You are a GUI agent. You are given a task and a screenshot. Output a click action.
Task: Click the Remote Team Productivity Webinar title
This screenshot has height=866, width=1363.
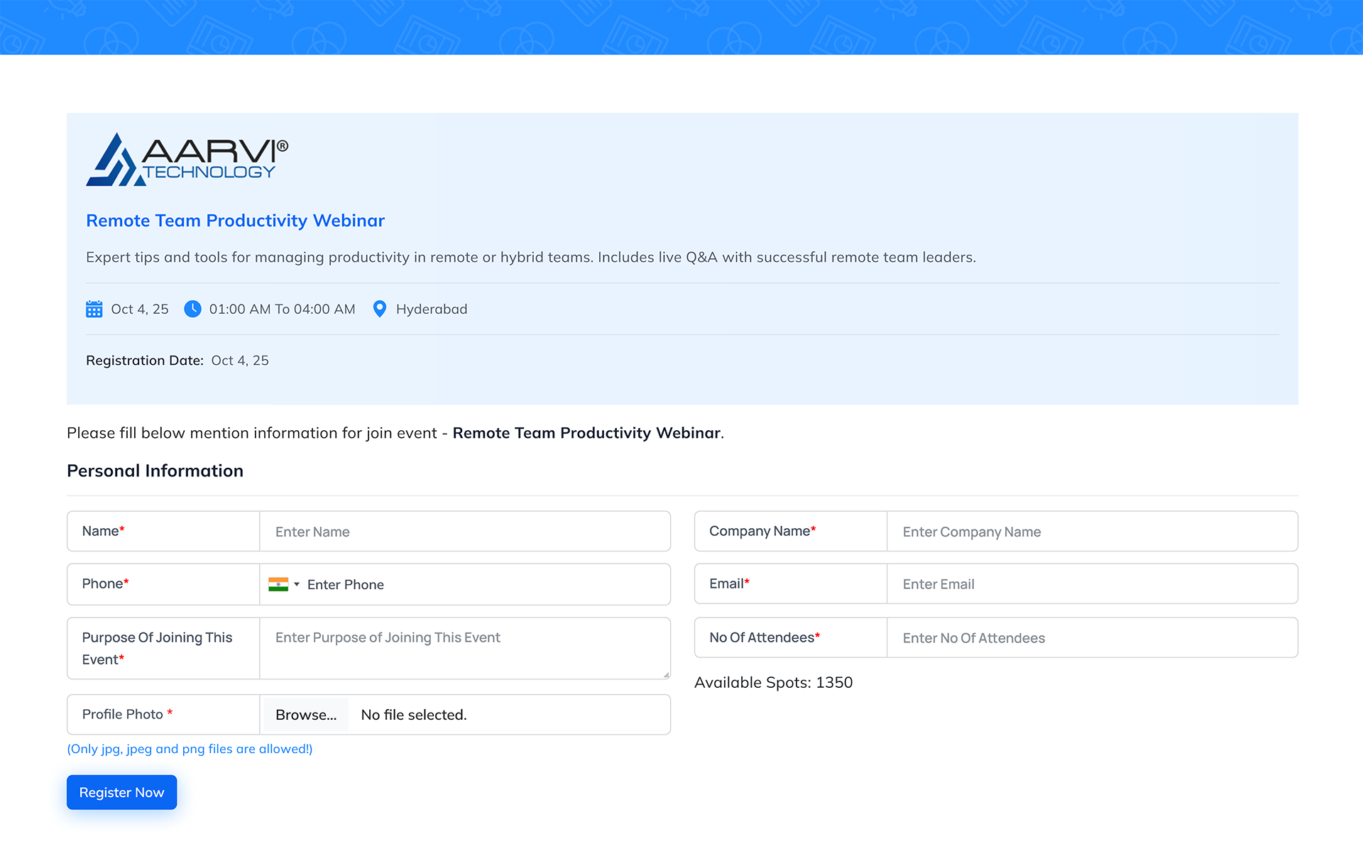point(235,221)
